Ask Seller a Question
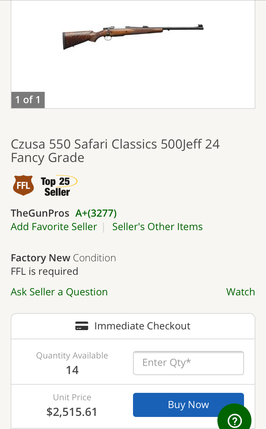Viewport: 266px width, 429px height. point(59,292)
